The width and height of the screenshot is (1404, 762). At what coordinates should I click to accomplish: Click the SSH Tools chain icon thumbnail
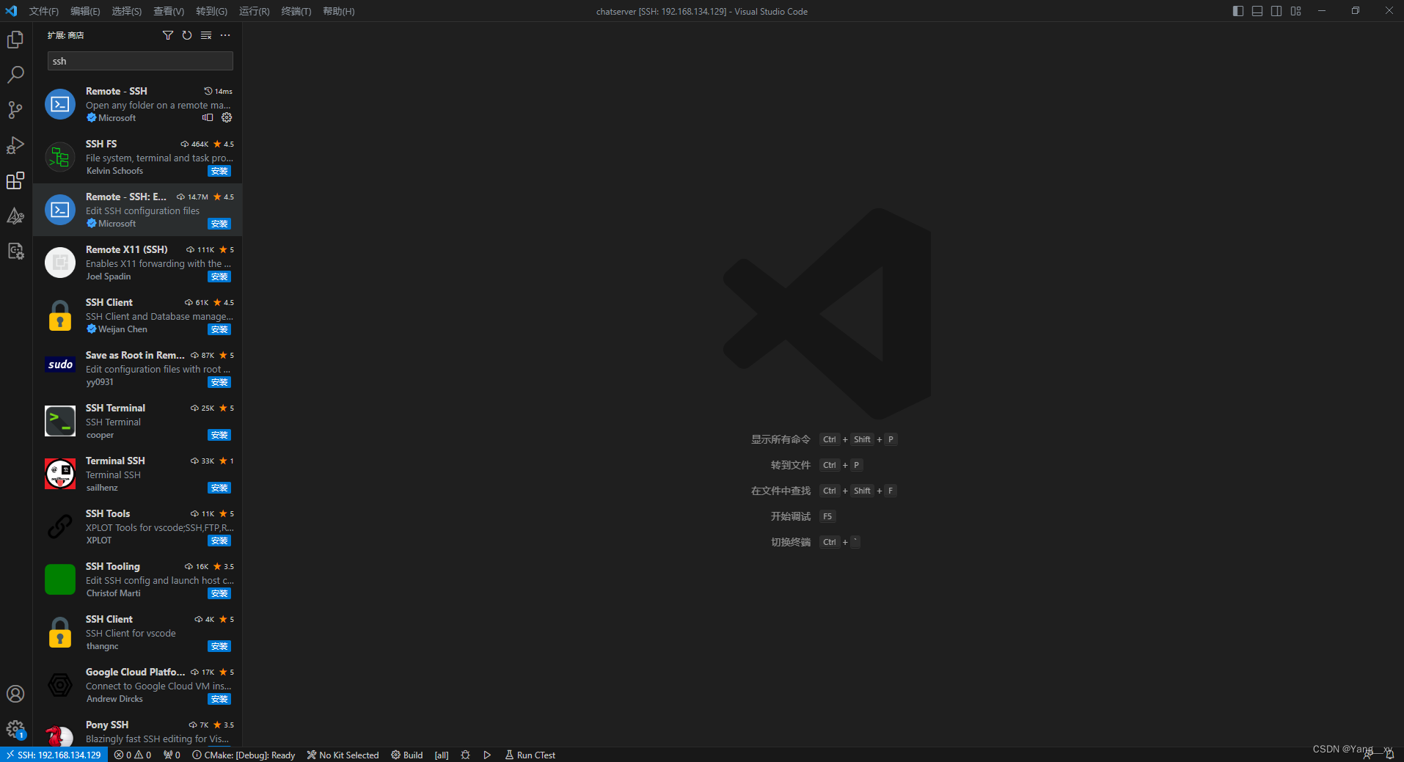tap(60, 527)
